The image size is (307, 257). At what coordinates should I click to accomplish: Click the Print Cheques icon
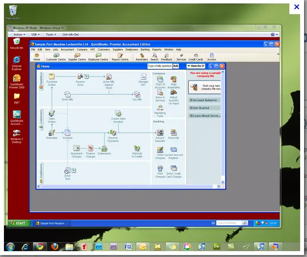pos(160,168)
